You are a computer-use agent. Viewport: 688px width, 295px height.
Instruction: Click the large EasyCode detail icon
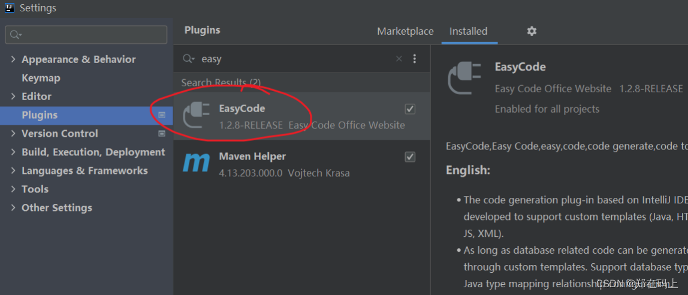coord(464,78)
